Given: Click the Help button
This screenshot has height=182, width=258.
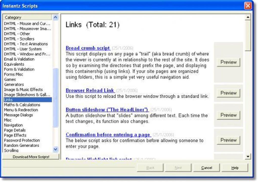Looking at the screenshot, I should click(235, 168).
